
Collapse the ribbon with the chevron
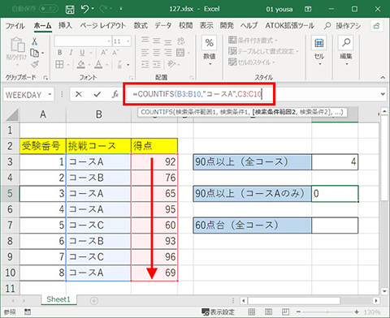(x=383, y=78)
